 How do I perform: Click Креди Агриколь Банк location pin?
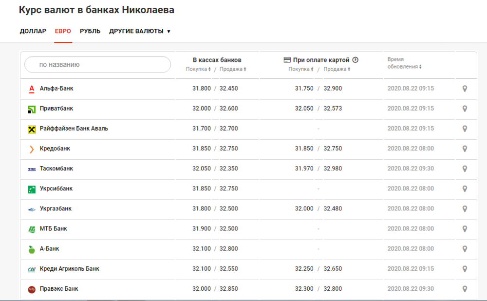click(465, 269)
